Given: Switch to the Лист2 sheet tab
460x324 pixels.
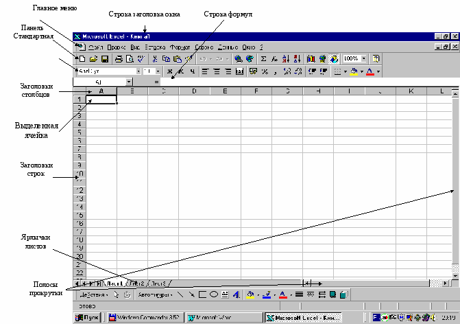Looking at the screenshot, I should tap(137, 283).
